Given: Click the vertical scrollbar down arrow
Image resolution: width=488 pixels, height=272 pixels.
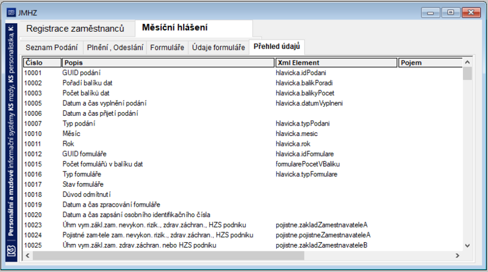Looking at the screenshot, I should 467,246.
